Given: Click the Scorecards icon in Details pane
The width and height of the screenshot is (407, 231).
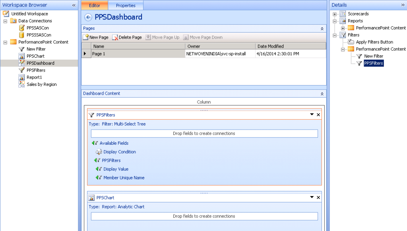Looking at the screenshot, I should click(x=343, y=14).
